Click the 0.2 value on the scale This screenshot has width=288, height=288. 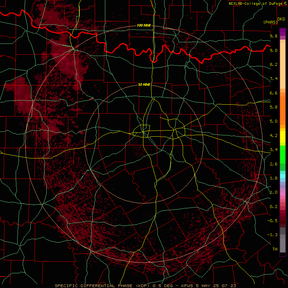coord(274,207)
